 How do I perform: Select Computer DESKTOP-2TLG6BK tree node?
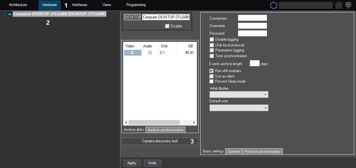60,14
